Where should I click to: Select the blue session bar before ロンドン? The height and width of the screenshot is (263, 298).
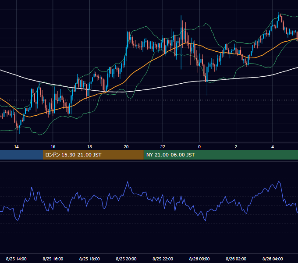click(x=21, y=155)
